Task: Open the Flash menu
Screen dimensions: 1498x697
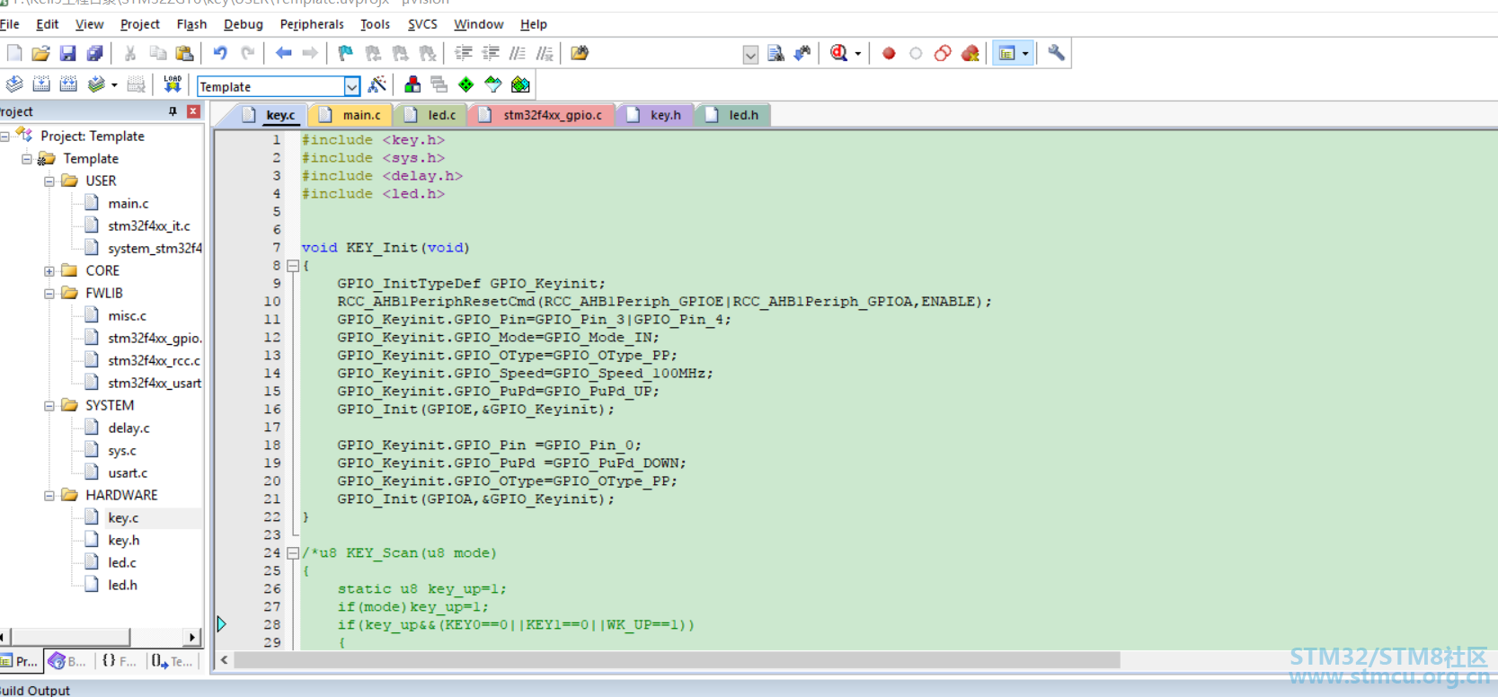Action: click(x=191, y=24)
